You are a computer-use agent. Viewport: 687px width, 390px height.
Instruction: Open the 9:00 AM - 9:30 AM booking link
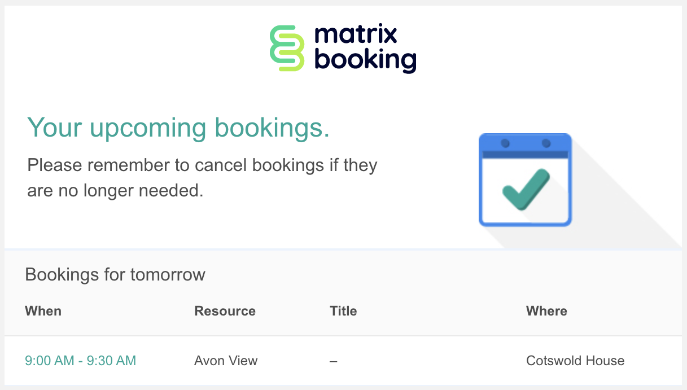pyautogui.click(x=81, y=361)
